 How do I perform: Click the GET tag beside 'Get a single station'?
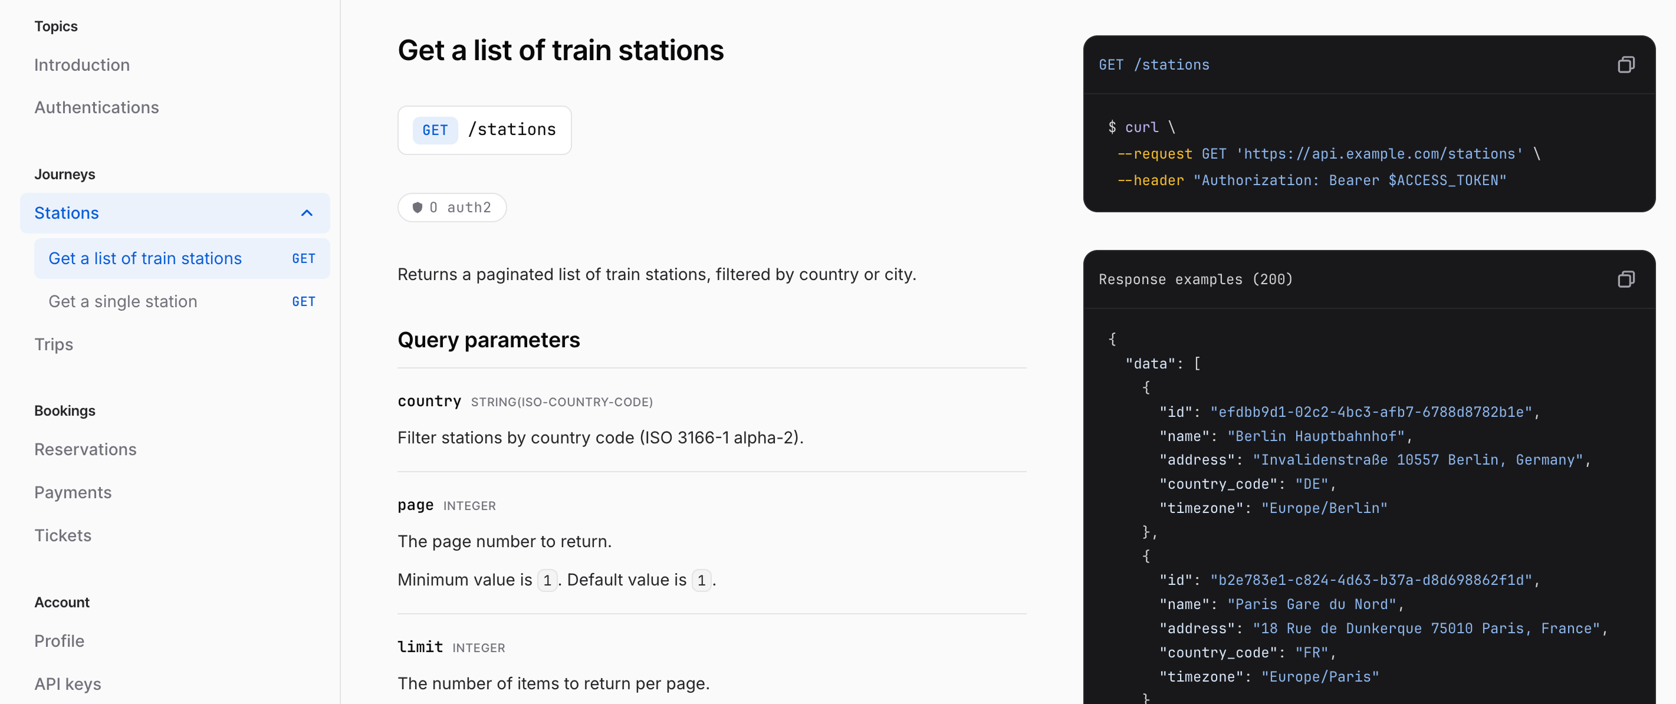303,302
